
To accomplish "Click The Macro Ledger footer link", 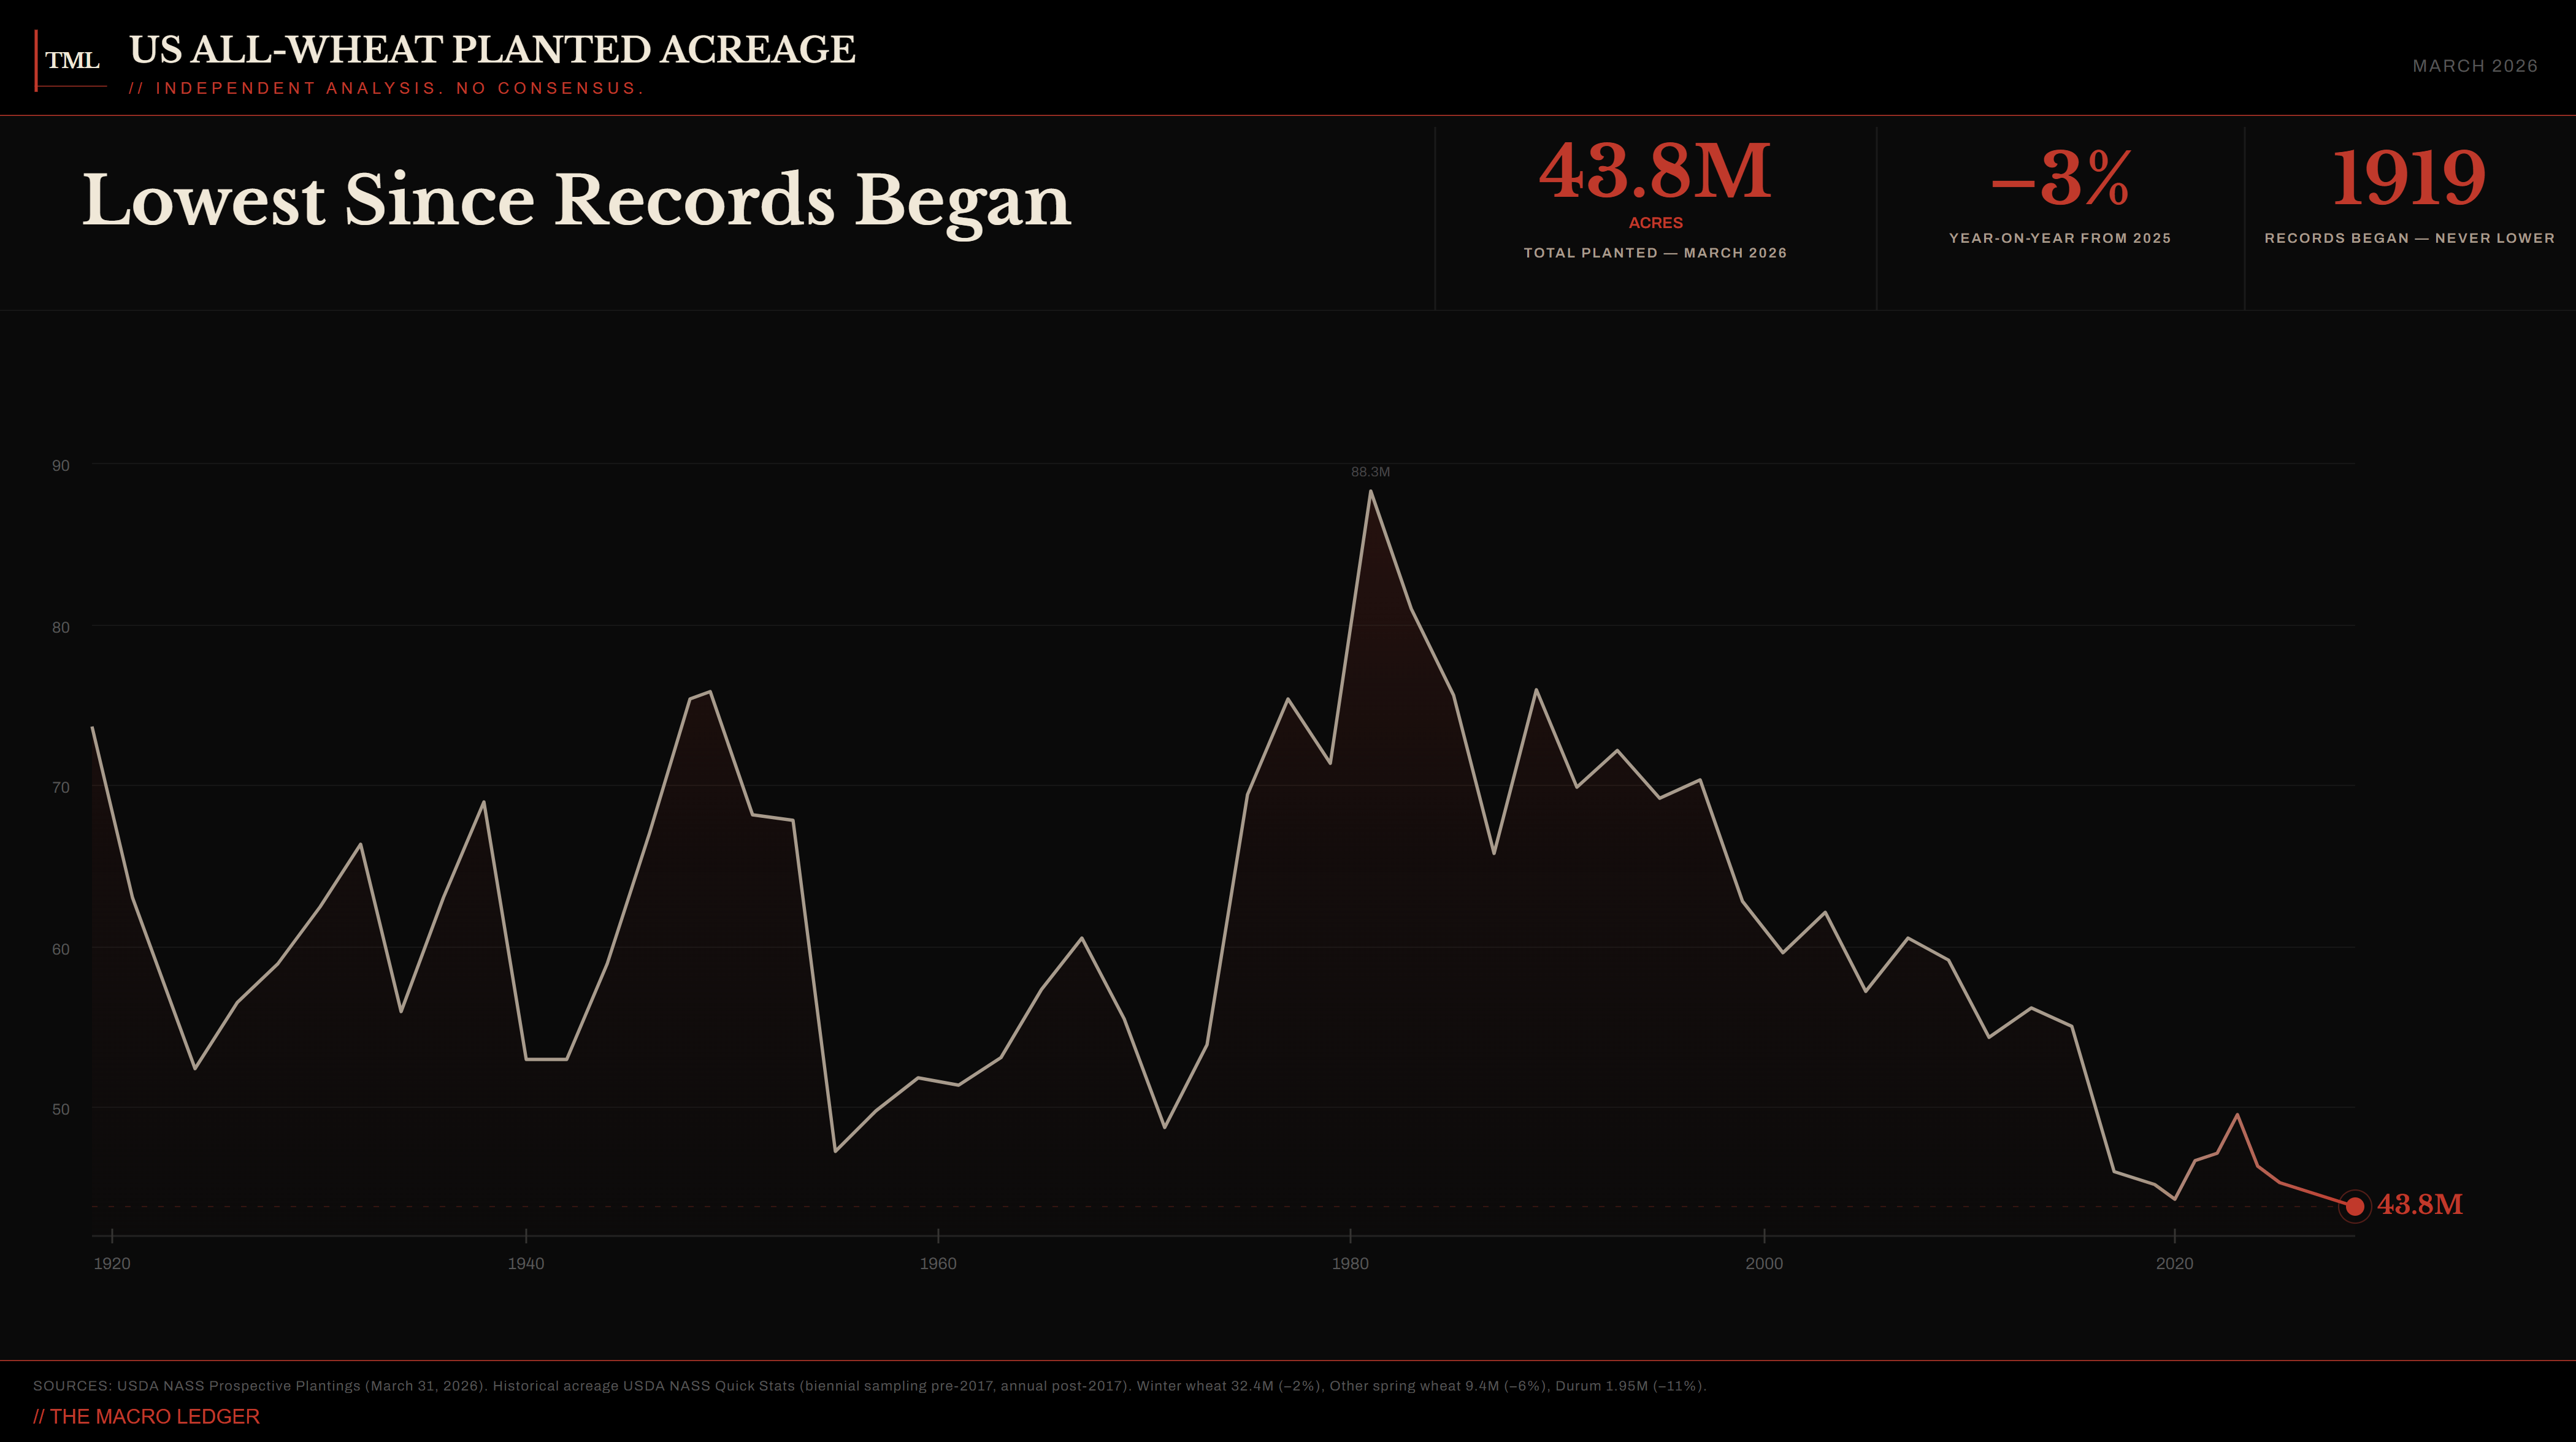I will tap(146, 1416).
